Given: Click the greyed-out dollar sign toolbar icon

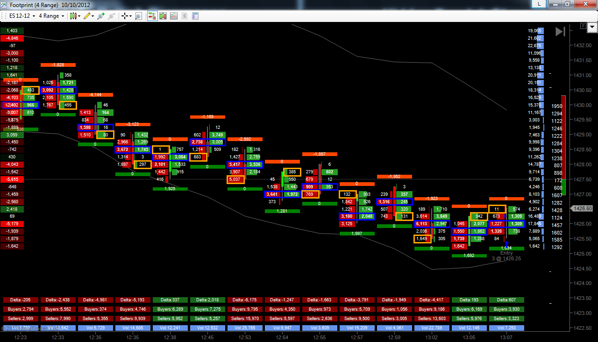Looking at the screenshot, I should click(x=185, y=16).
